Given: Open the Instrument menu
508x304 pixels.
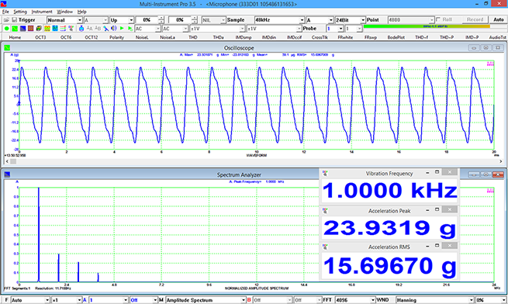Looking at the screenshot, I should 42,12.
